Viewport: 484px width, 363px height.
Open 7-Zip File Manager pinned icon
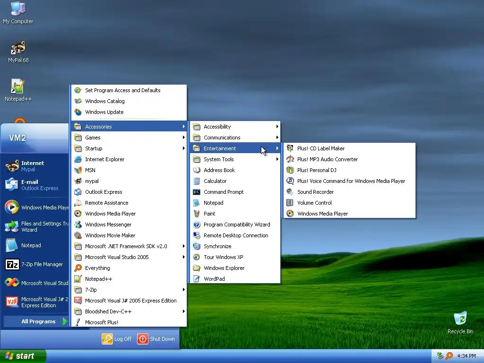pos(12,264)
